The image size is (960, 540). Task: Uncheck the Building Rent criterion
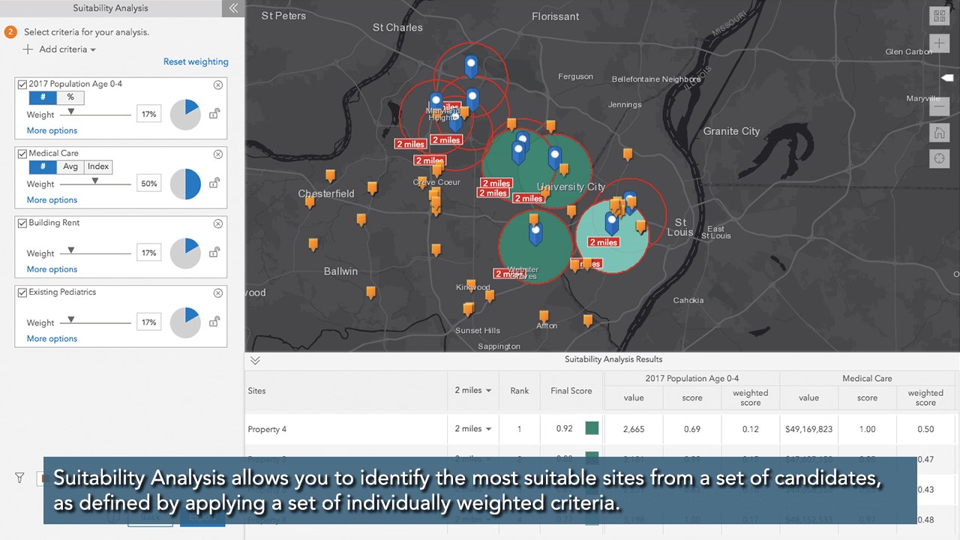tap(22, 223)
